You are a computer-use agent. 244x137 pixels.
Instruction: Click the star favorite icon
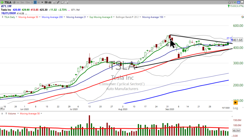click(229, 2)
